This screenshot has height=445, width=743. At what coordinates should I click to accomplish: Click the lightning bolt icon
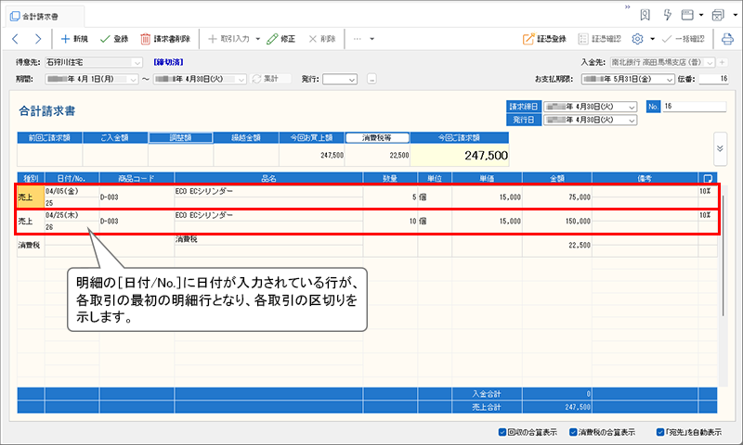[667, 15]
